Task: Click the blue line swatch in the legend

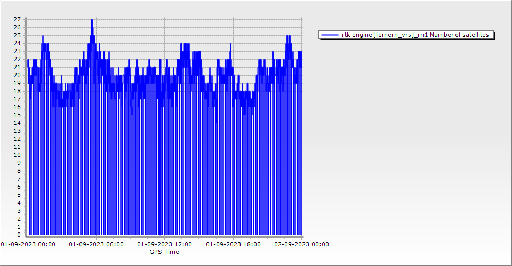Action: (330, 35)
